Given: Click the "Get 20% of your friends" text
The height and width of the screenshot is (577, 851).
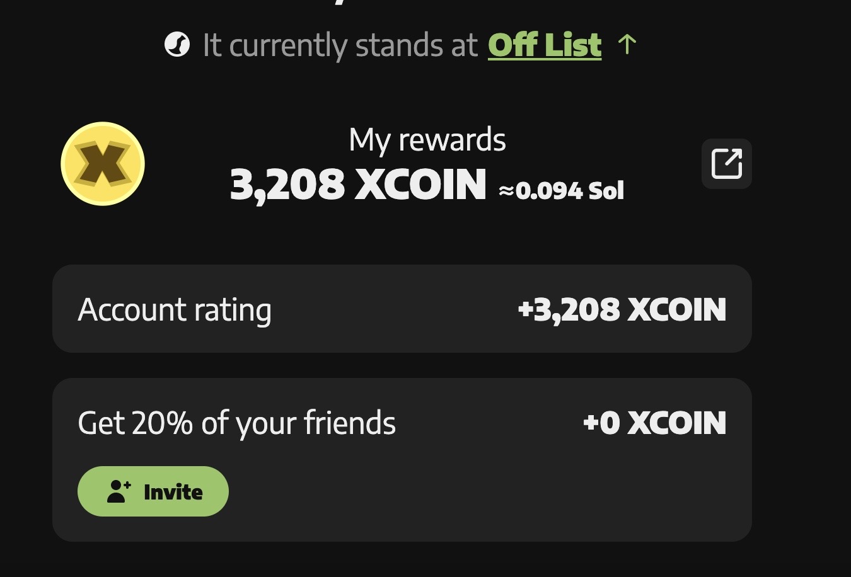Looking at the screenshot, I should [236, 423].
